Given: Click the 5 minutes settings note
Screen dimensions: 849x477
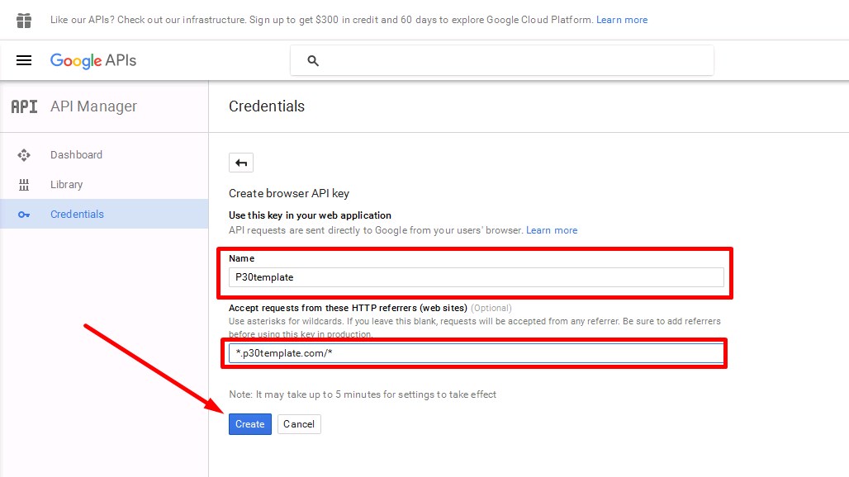Looking at the screenshot, I should click(363, 394).
